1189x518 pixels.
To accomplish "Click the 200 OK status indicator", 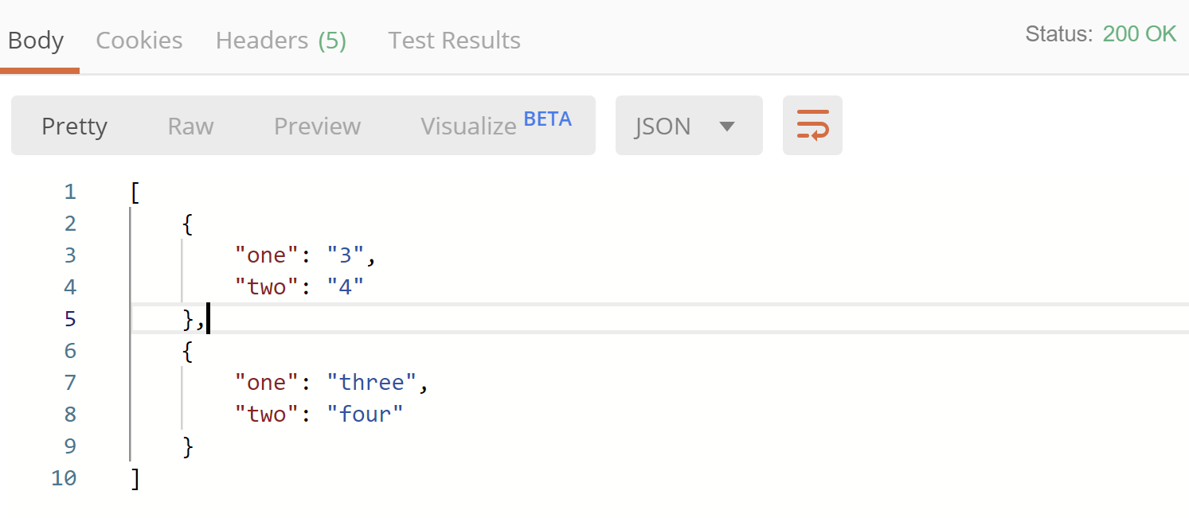I will coord(1139,34).
